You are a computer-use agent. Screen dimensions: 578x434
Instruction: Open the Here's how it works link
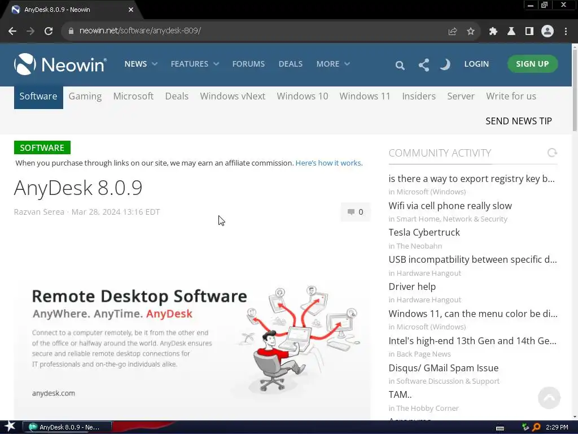tap(329, 163)
